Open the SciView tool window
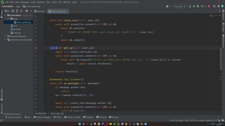225x126 pixels. pyautogui.click(x=223, y=27)
